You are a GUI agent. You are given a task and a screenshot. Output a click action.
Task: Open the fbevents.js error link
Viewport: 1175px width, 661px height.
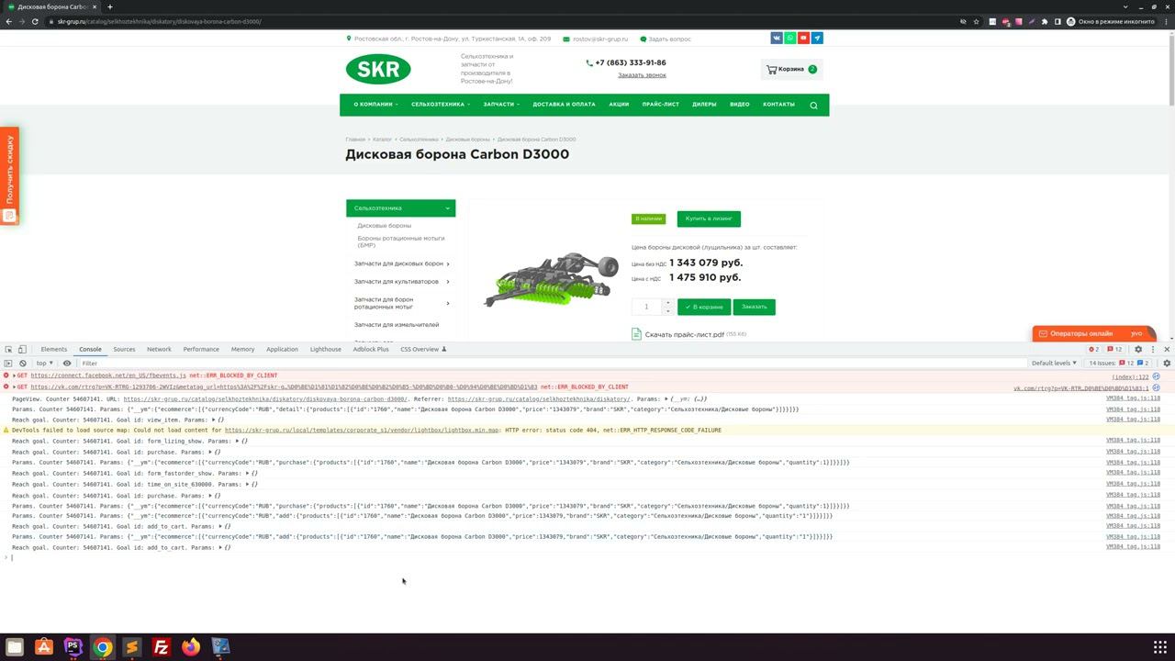click(x=108, y=375)
